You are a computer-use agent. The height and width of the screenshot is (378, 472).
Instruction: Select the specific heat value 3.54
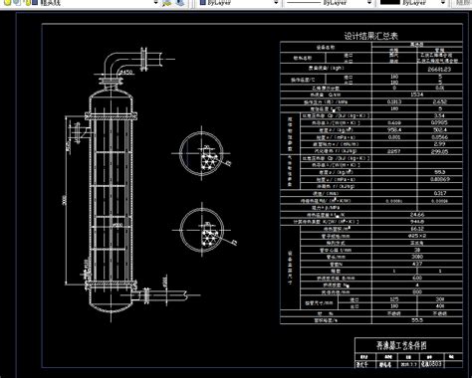click(439, 115)
